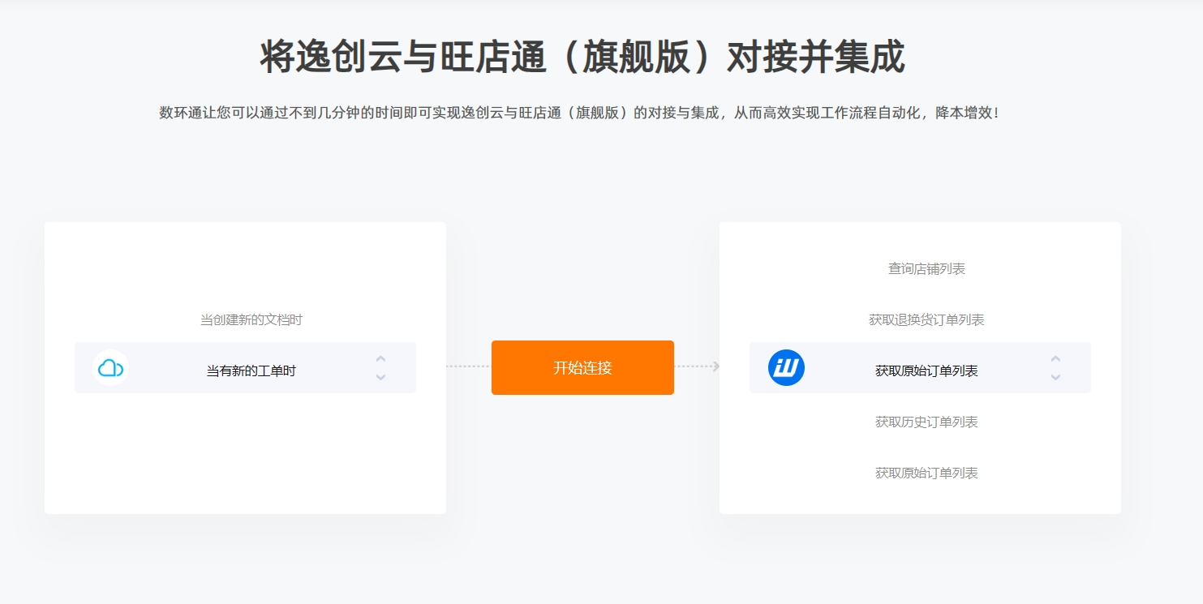Choose the 获取退换货订单列表 action option
This screenshot has height=604, width=1203.
coord(926,320)
